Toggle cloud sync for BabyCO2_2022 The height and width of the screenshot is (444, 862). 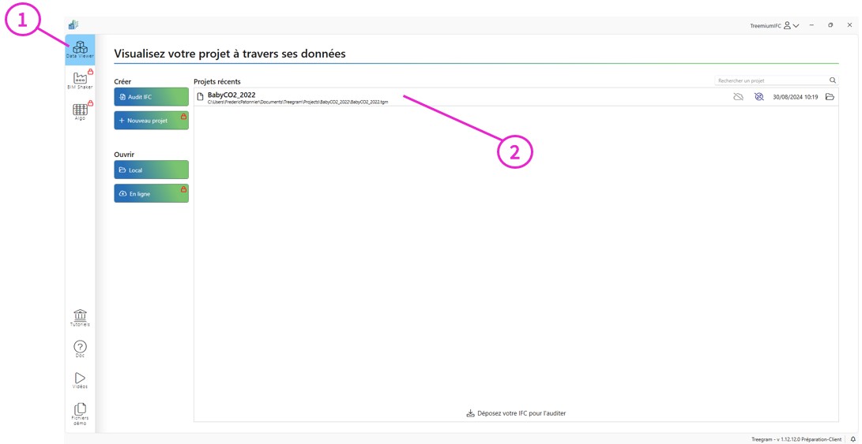pos(738,97)
